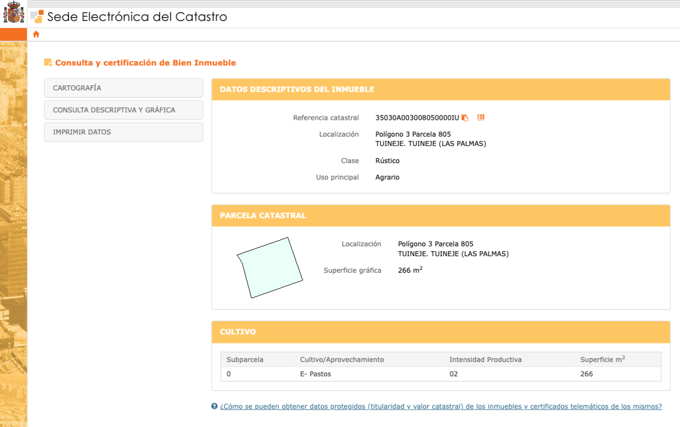
Task: Click the Sede Electrónica del Catastro title
Action: point(137,17)
